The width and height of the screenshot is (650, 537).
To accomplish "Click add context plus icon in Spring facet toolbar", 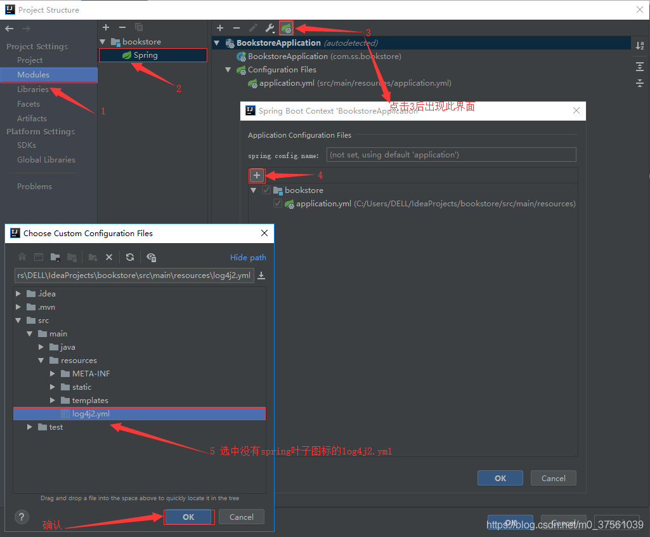I will 220,28.
